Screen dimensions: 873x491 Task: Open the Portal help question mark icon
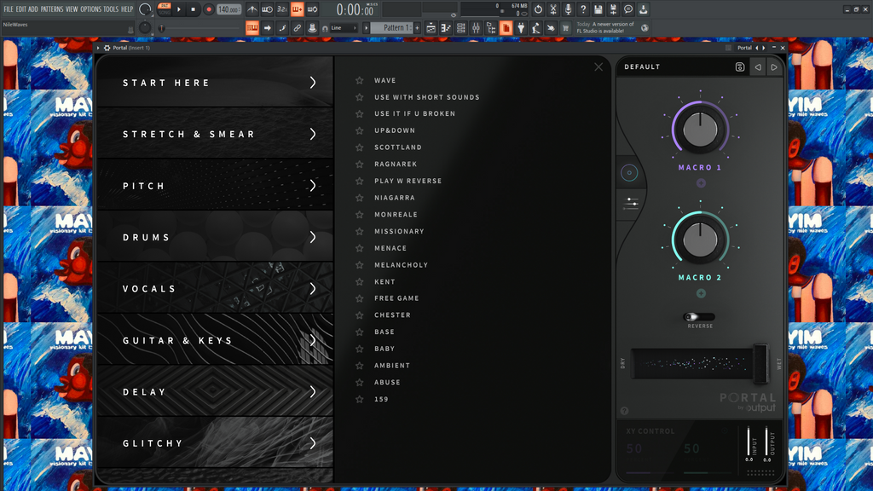625,411
